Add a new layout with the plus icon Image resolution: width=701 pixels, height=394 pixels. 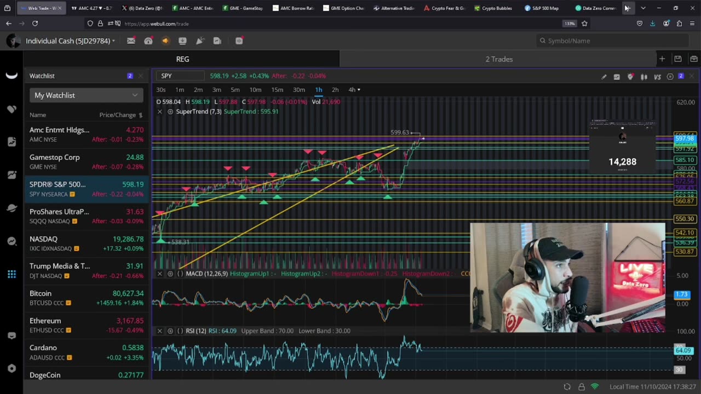[x=662, y=59]
